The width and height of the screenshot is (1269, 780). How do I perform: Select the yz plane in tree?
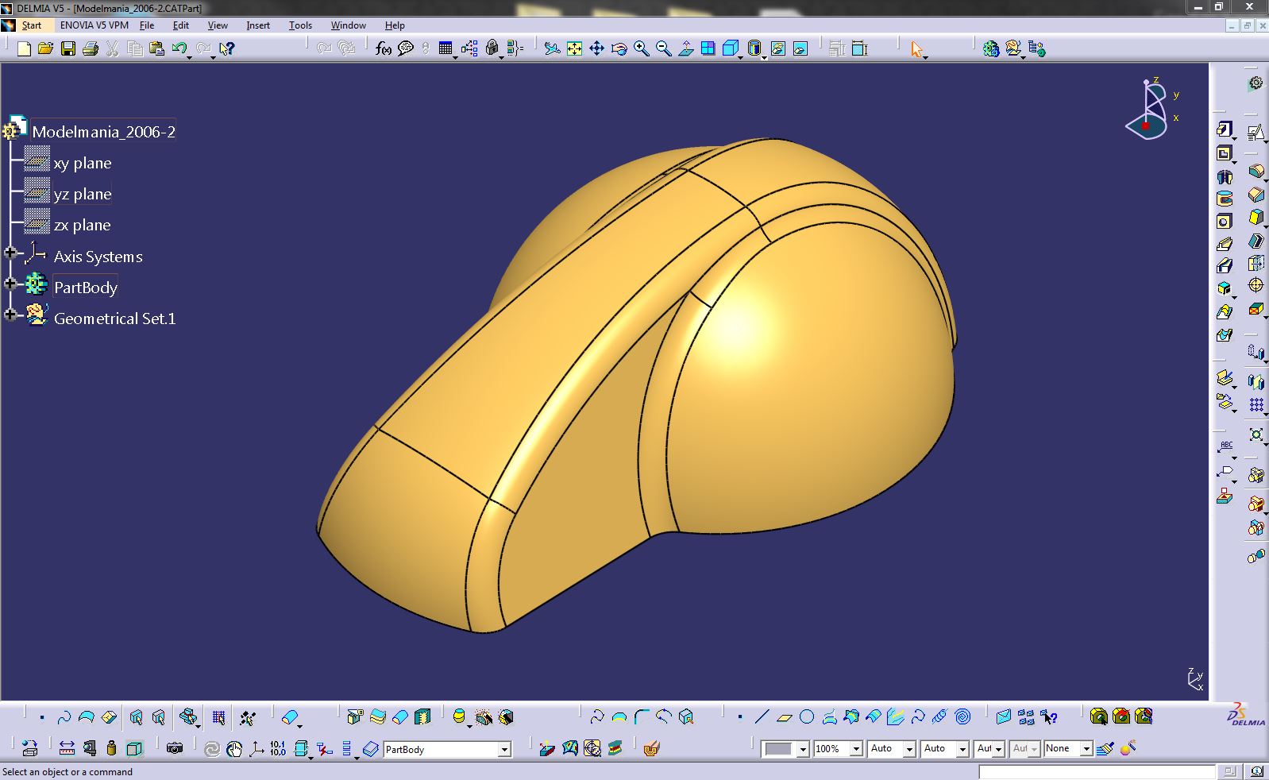(x=83, y=194)
